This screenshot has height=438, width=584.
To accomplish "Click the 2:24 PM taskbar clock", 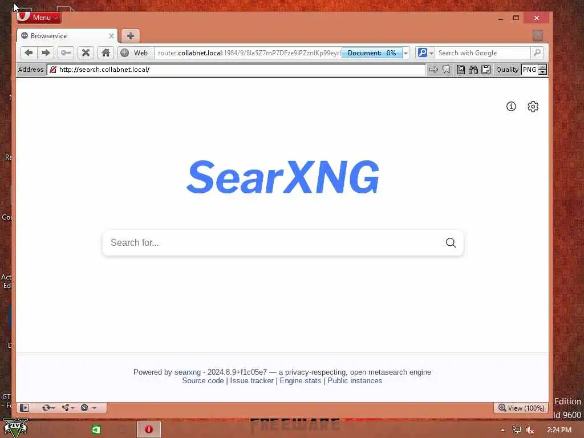I will 559,430.
